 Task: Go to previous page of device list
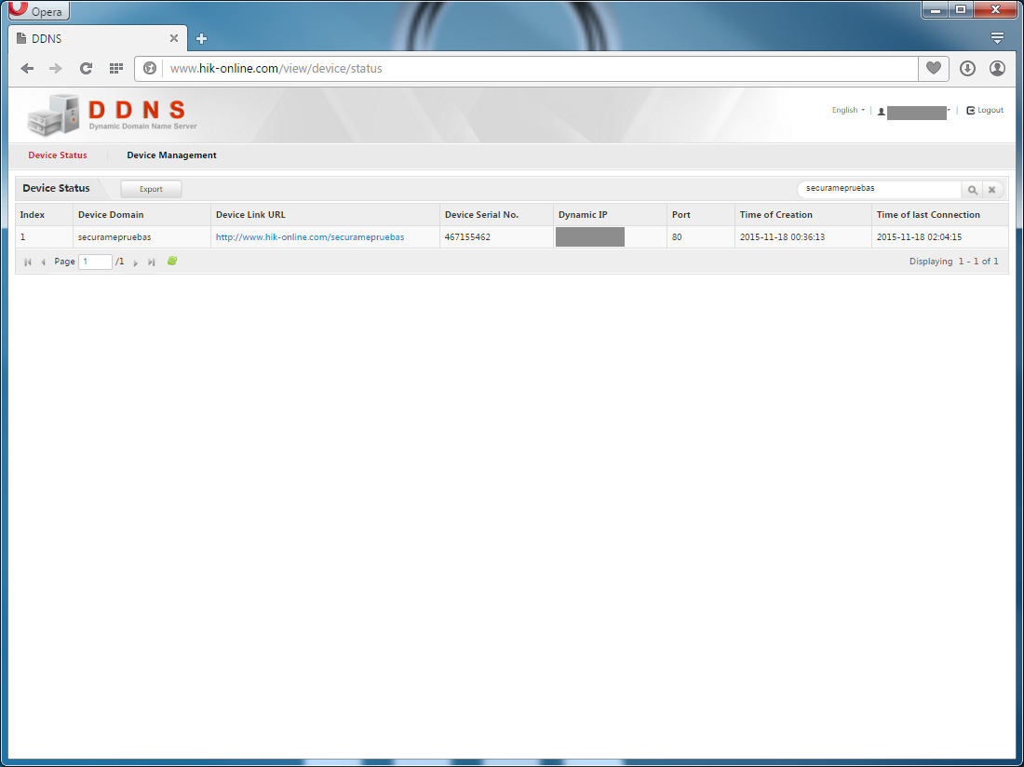pos(43,262)
